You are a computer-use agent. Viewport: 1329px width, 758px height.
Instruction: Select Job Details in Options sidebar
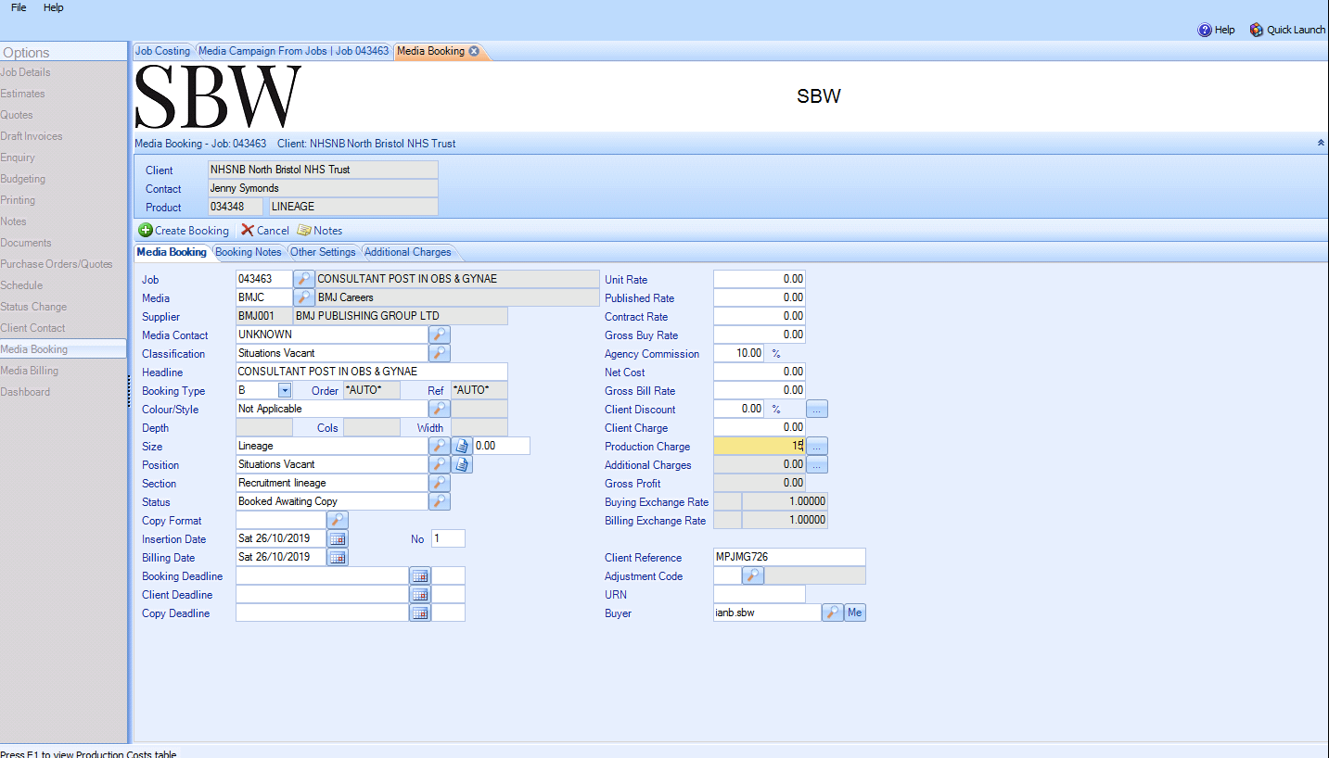pyautogui.click(x=26, y=72)
